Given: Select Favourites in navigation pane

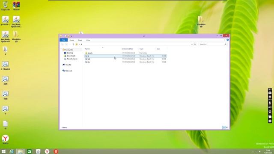Looking at the screenshot, I should point(69,50).
